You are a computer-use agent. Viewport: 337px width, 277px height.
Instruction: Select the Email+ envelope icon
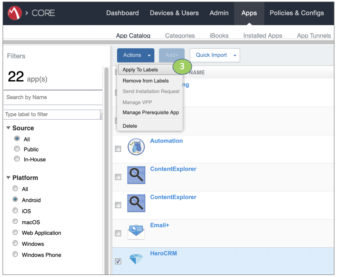pyautogui.click(x=136, y=231)
